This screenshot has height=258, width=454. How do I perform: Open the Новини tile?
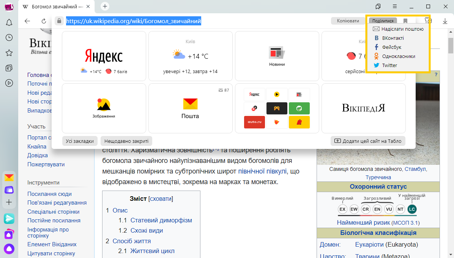coord(277,56)
